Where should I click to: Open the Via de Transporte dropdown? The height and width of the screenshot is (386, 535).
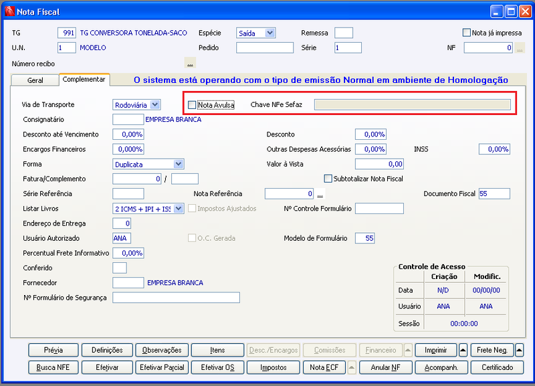136,105
